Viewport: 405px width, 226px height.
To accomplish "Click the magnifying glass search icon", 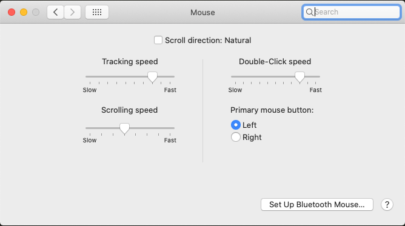I will (x=309, y=12).
